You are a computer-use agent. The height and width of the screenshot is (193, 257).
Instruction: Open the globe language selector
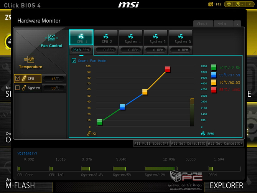[x=238, y=4]
